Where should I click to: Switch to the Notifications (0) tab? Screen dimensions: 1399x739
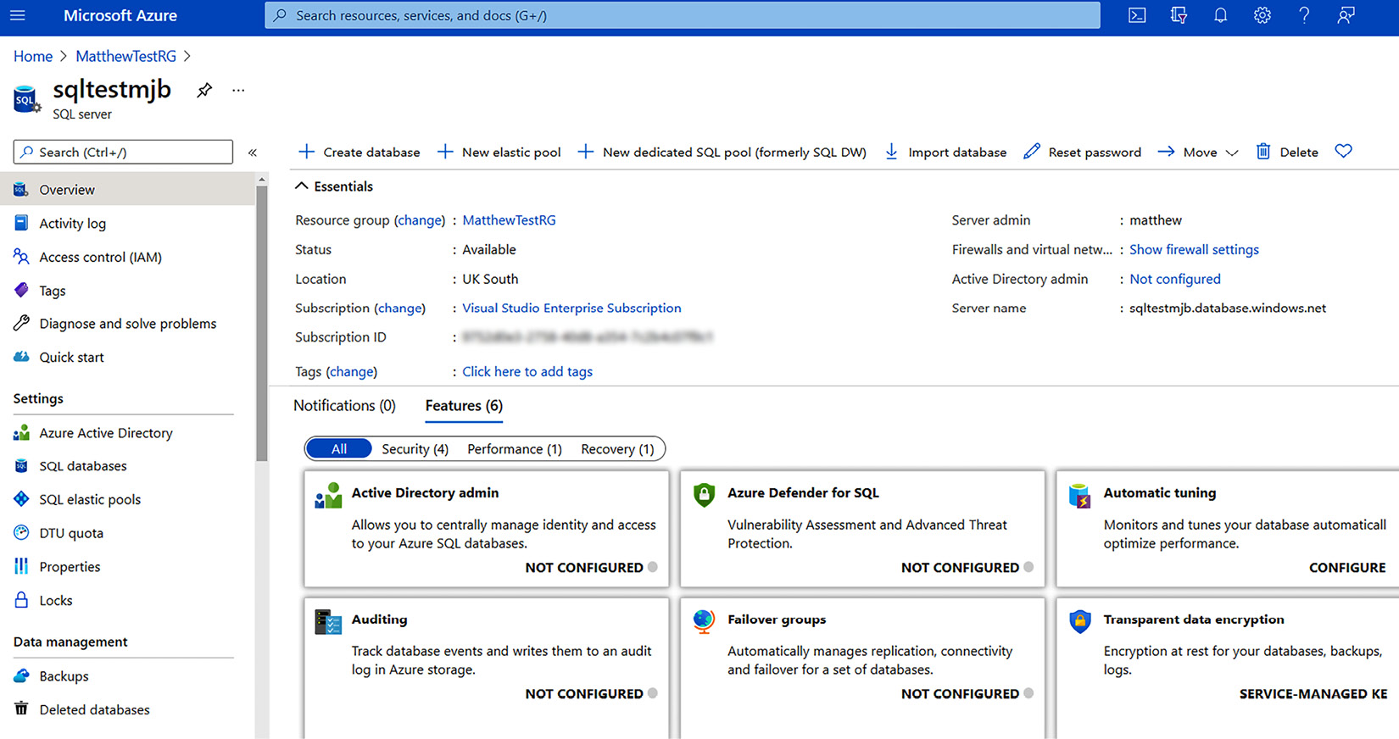pos(344,405)
